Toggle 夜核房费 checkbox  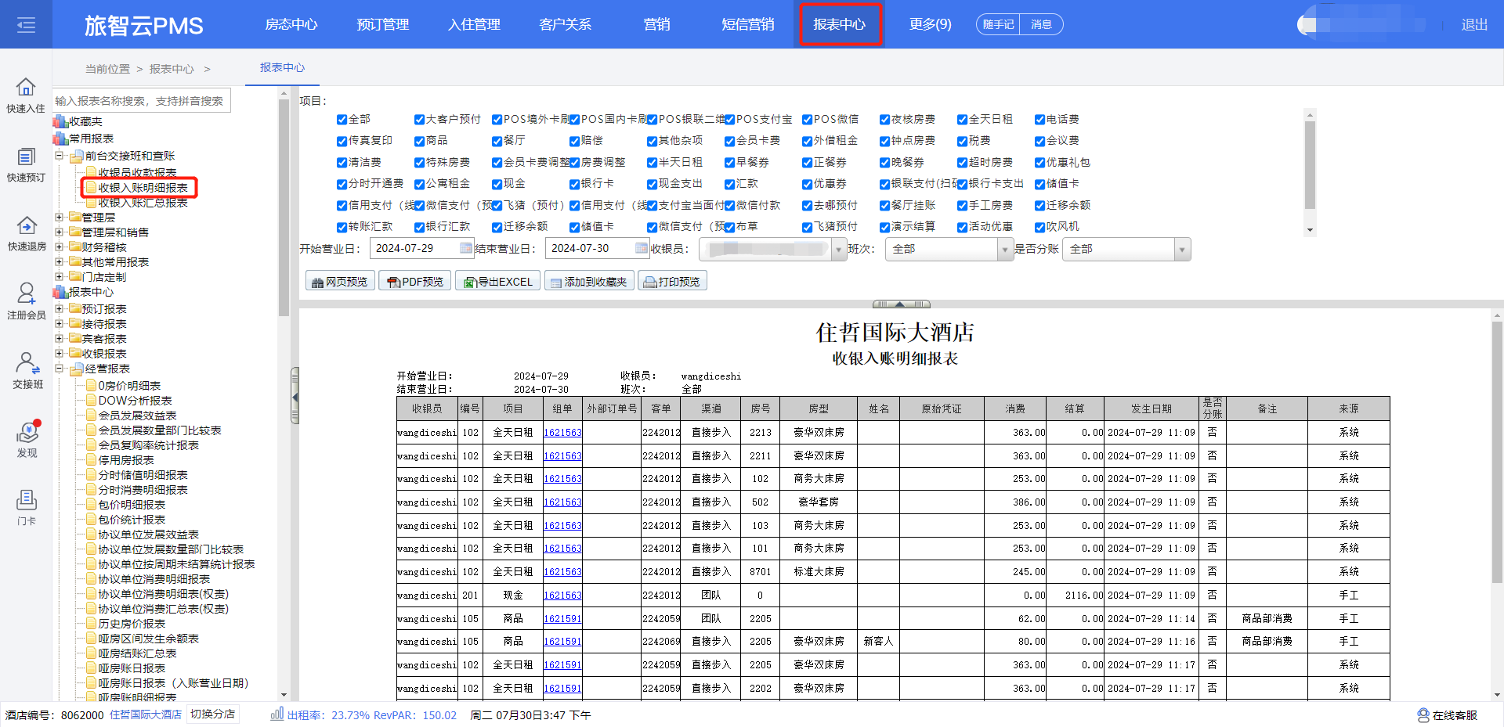tap(884, 119)
